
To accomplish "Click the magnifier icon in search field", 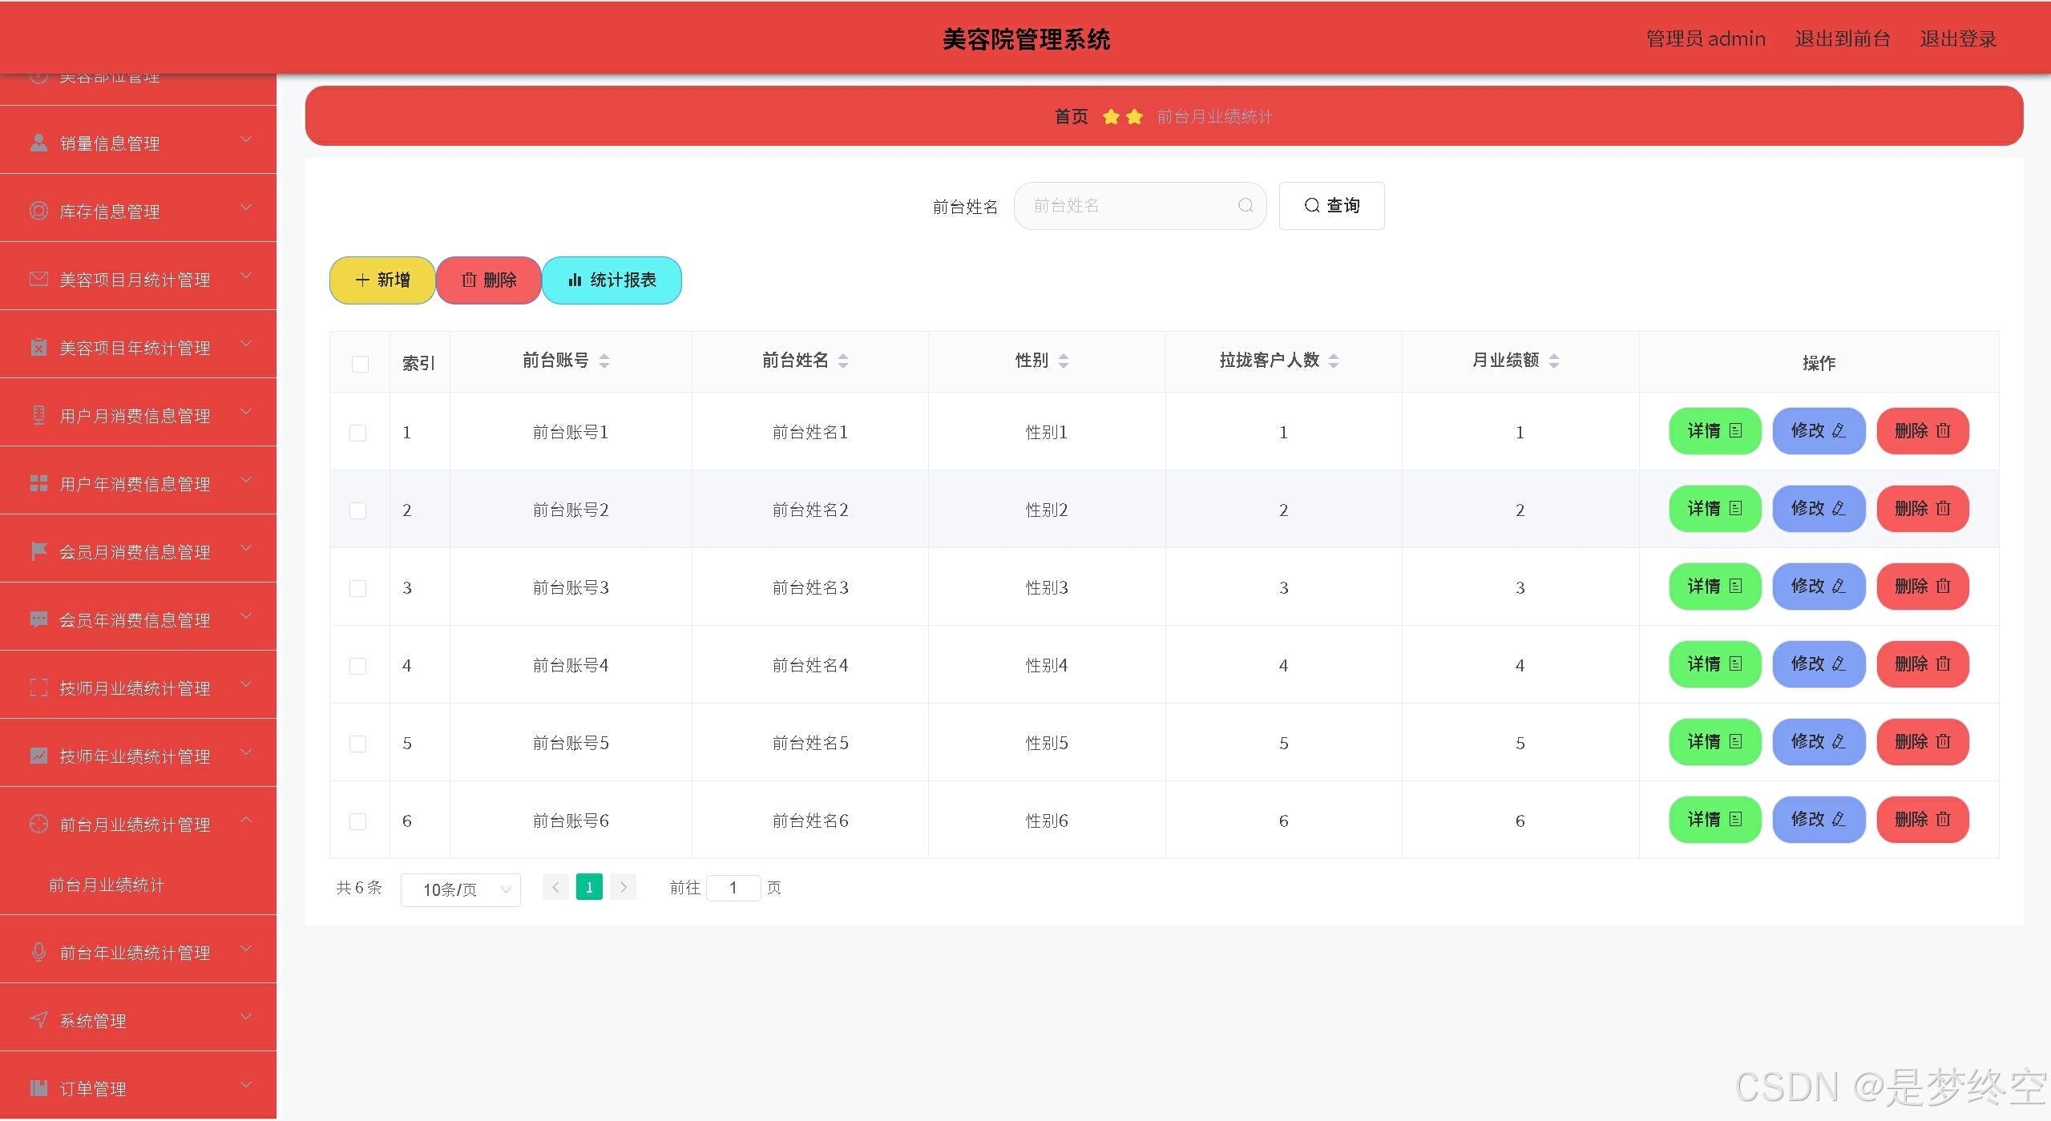I will pyautogui.click(x=1245, y=206).
